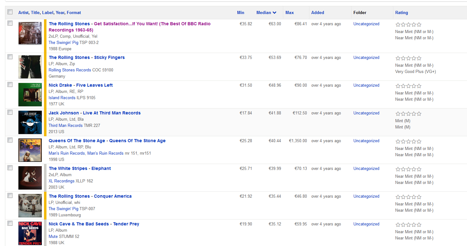Set star rating for Live At Third Man Records
The height and width of the screenshot is (246, 467).
click(x=408, y=113)
